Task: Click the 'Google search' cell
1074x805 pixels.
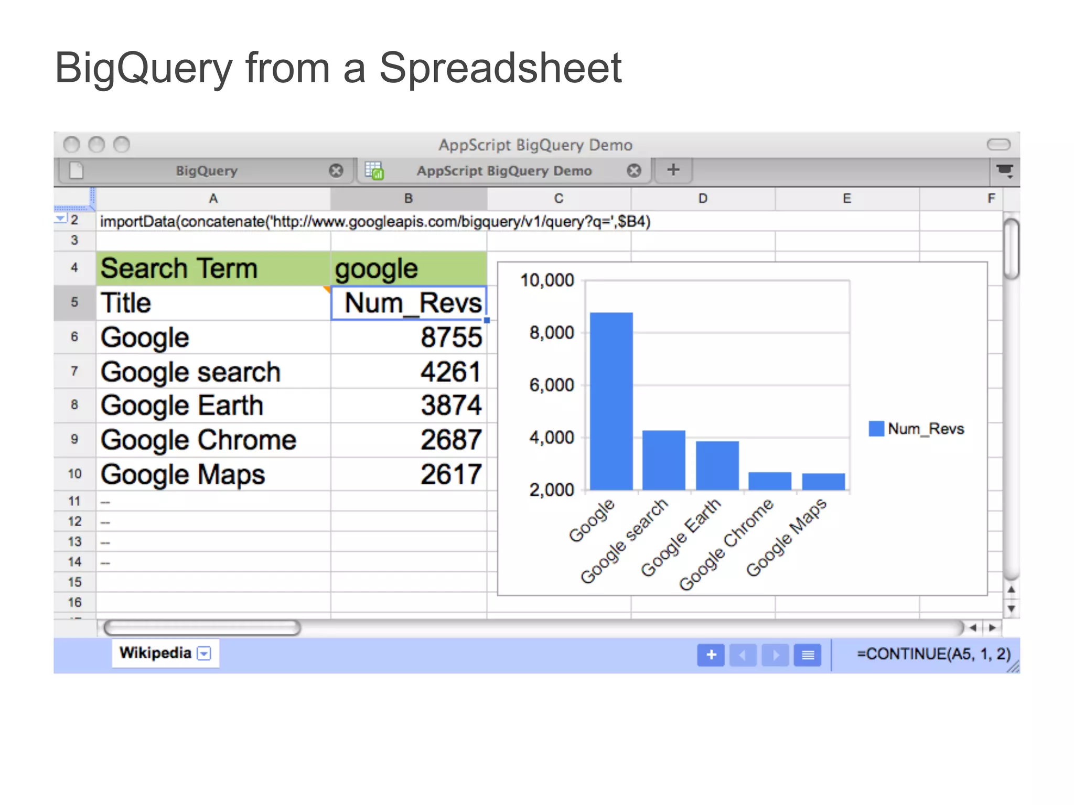Action: [x=213, y=372]
